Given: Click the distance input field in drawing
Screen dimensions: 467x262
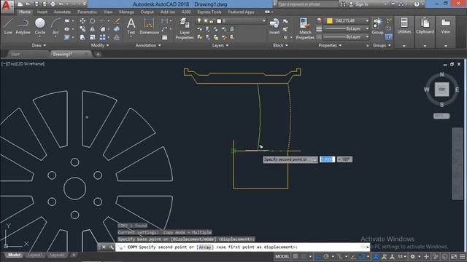Looking at the screenshot, I should pyautogui.click(x=327, y=159).
